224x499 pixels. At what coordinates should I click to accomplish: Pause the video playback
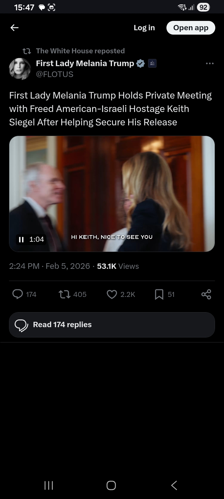point(21,240)
